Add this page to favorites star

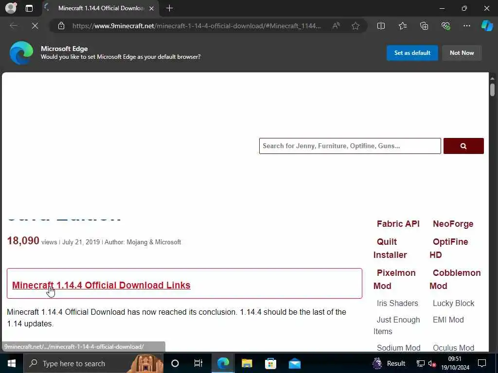click(x=356, y=26)
